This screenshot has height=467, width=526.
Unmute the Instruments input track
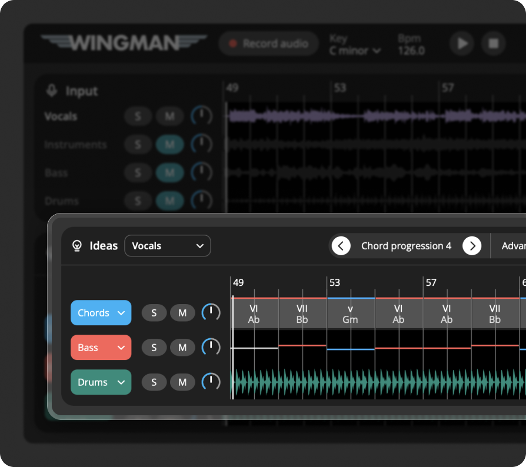[x=169, y=145]
